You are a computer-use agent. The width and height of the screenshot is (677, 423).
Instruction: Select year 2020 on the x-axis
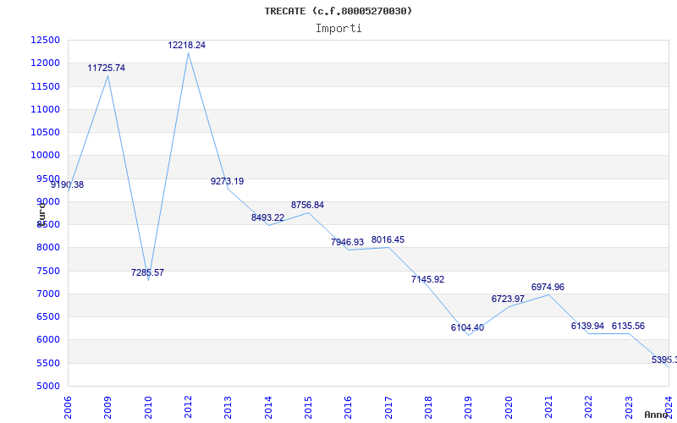click(509, 408)
